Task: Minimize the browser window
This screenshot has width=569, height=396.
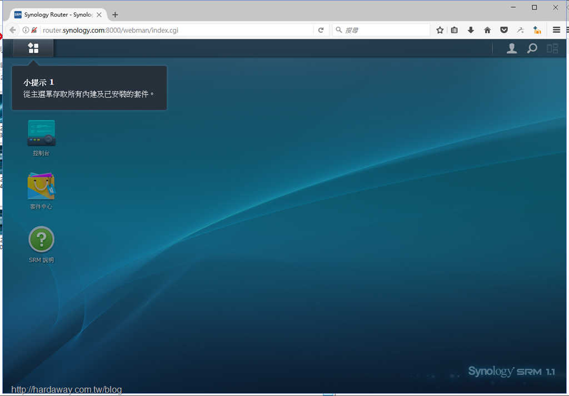Action: [x=513, y=7]
